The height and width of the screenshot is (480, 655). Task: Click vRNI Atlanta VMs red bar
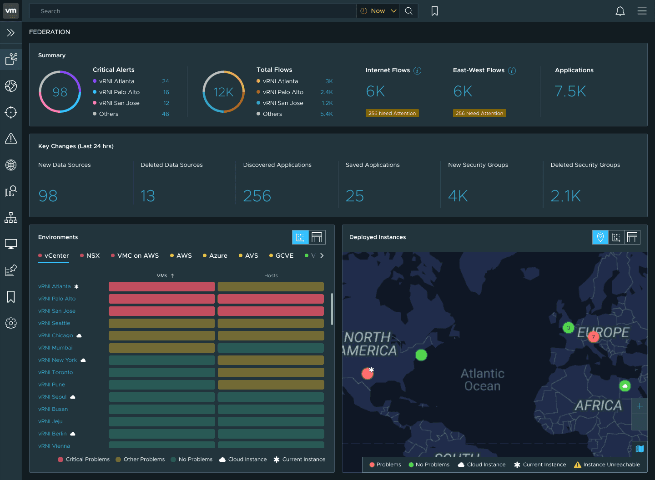(x=162, y=286)
